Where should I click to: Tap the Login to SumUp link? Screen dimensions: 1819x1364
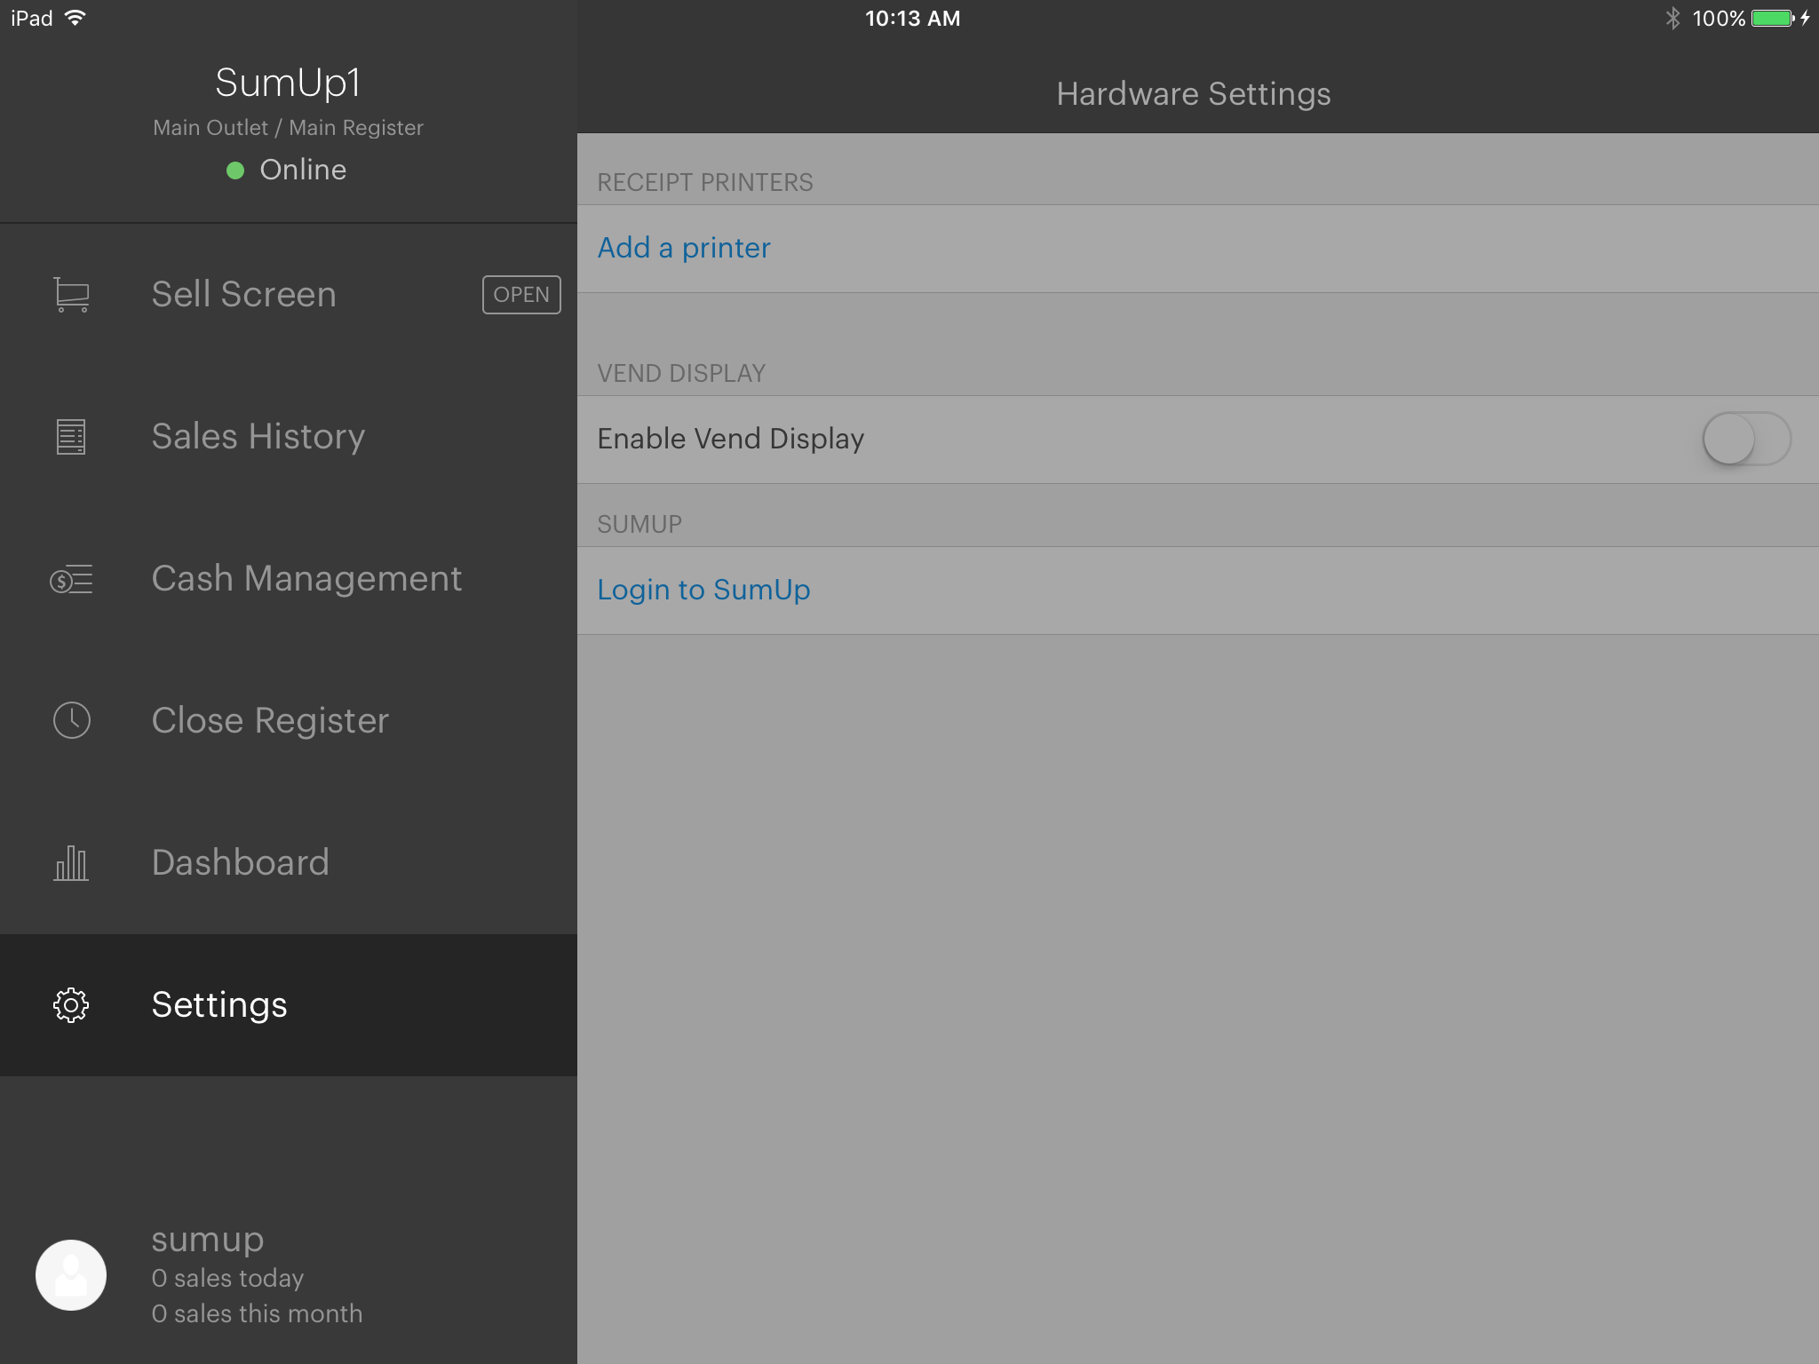click(703, 590)
